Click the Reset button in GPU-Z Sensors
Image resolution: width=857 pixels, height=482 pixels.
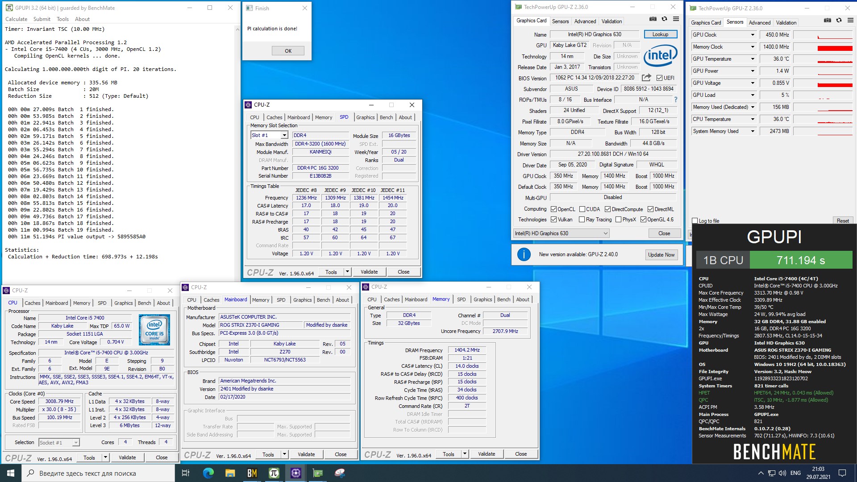[843, 221]
